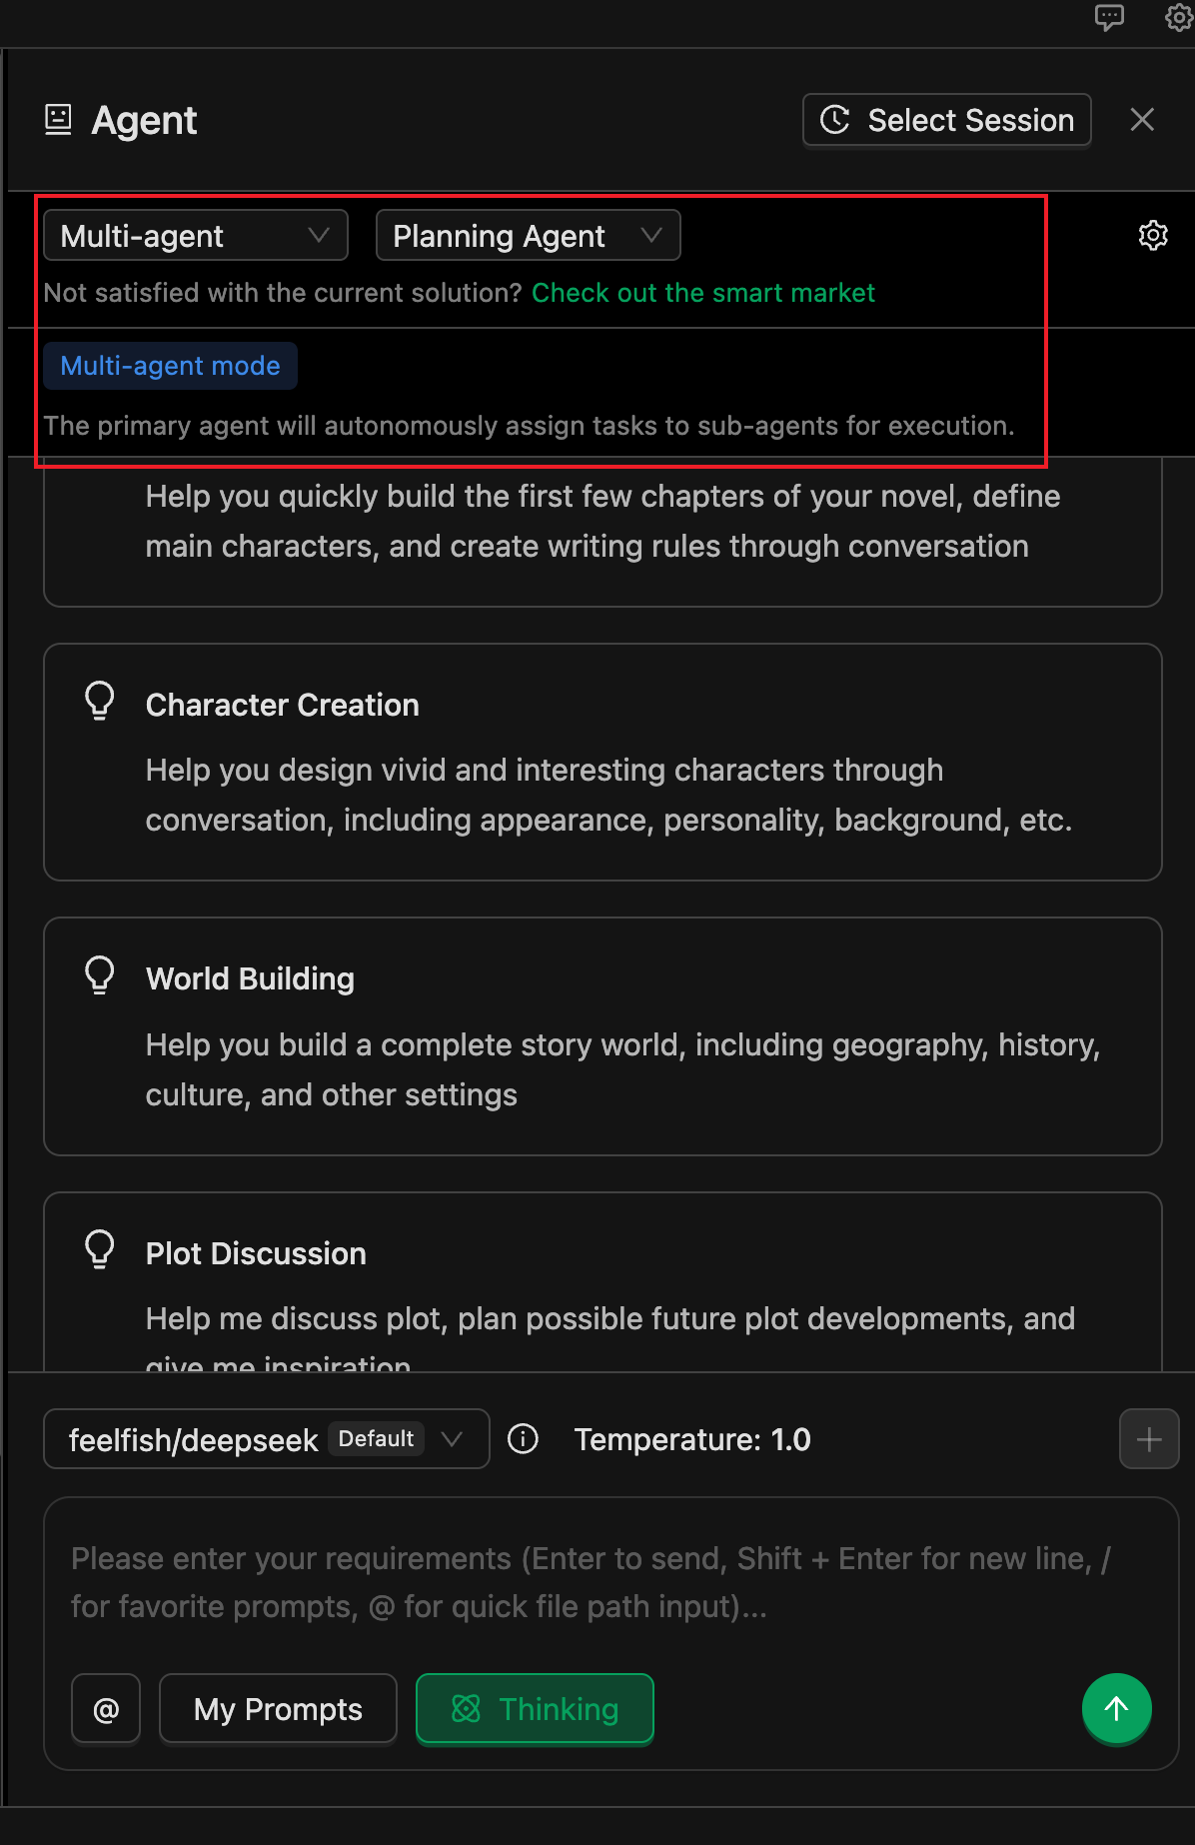Open the top-right settings gear
Viewport: 1195px width, 1845px height.
pos(1179,17)
